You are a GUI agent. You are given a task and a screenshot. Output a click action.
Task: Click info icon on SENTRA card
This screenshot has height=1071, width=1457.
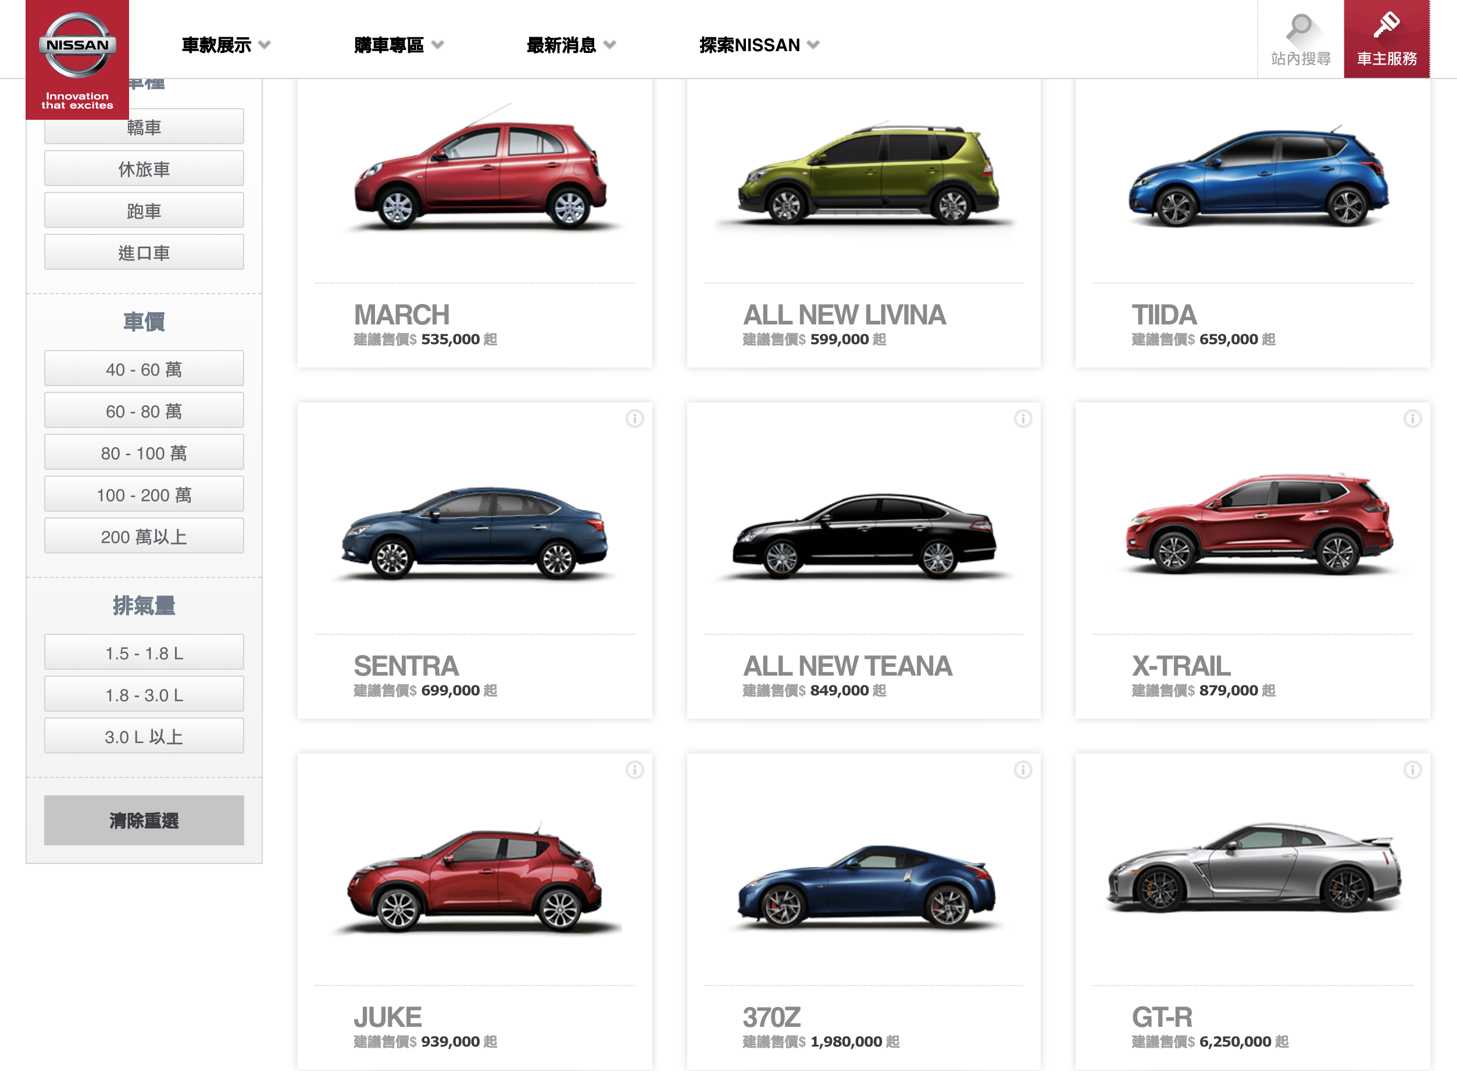pyautogui.click(x=634, y=419)
